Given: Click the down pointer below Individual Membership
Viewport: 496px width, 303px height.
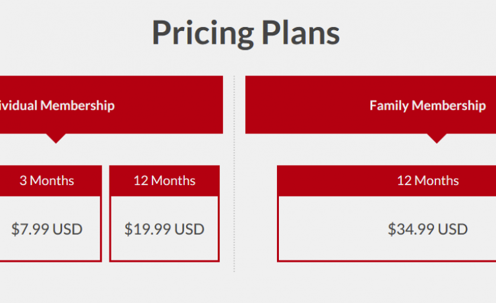Looking at the screenshot, I should [x=56, y=137].
